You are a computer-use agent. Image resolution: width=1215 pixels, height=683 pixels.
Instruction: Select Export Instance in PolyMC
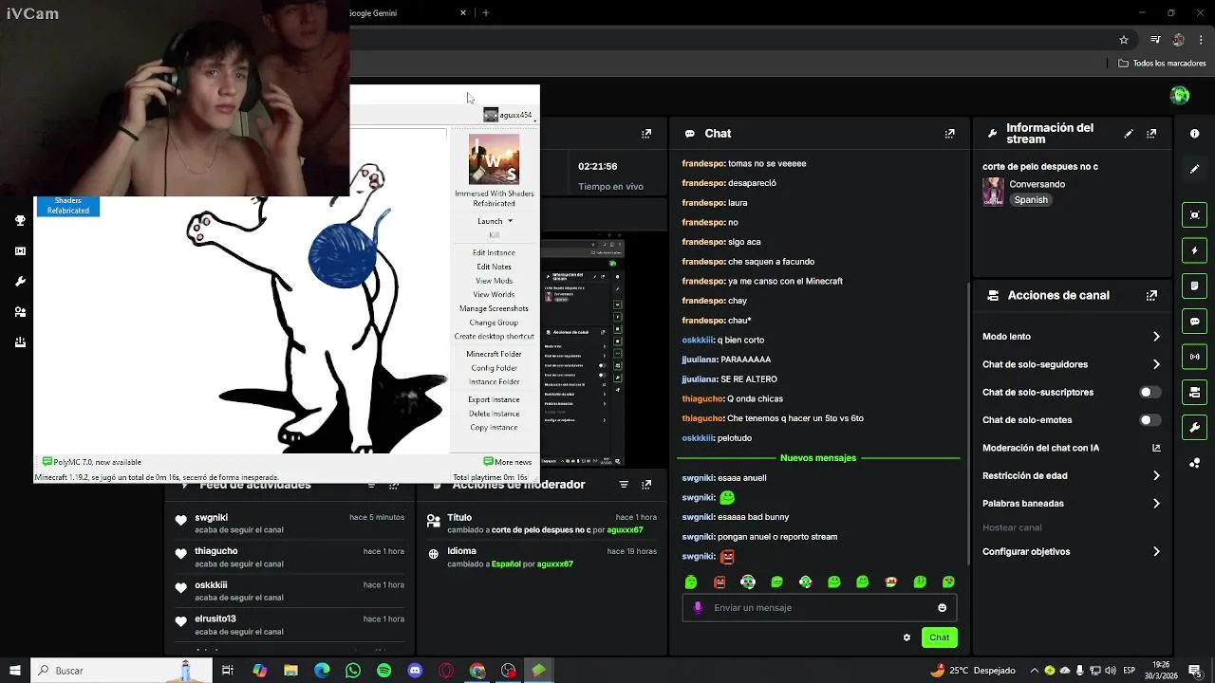tap(494, 399)
